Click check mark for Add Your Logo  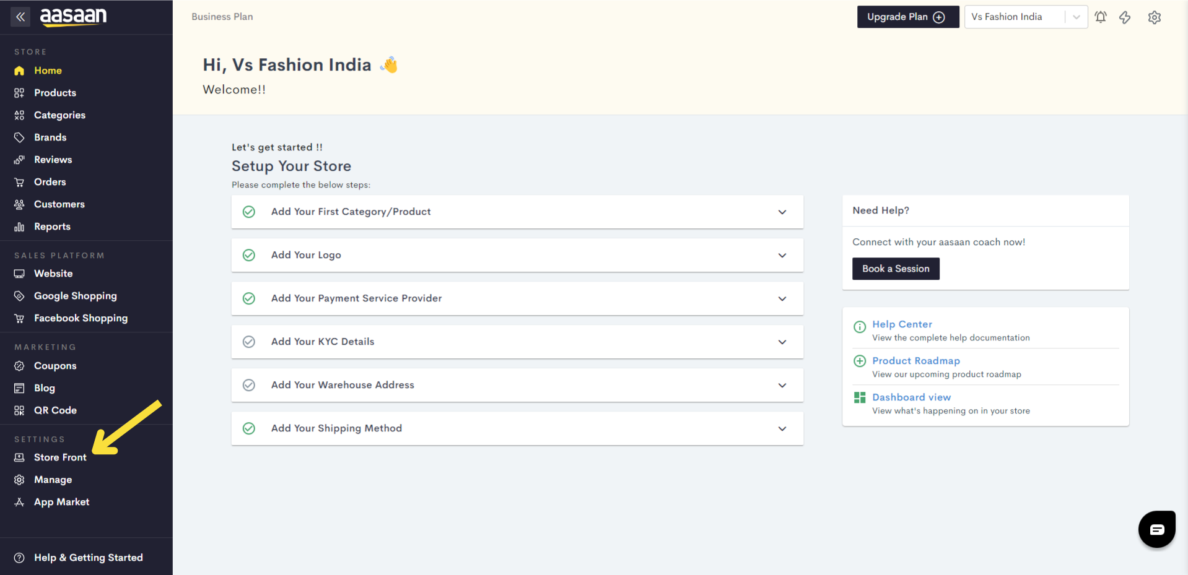click(249, 255)
